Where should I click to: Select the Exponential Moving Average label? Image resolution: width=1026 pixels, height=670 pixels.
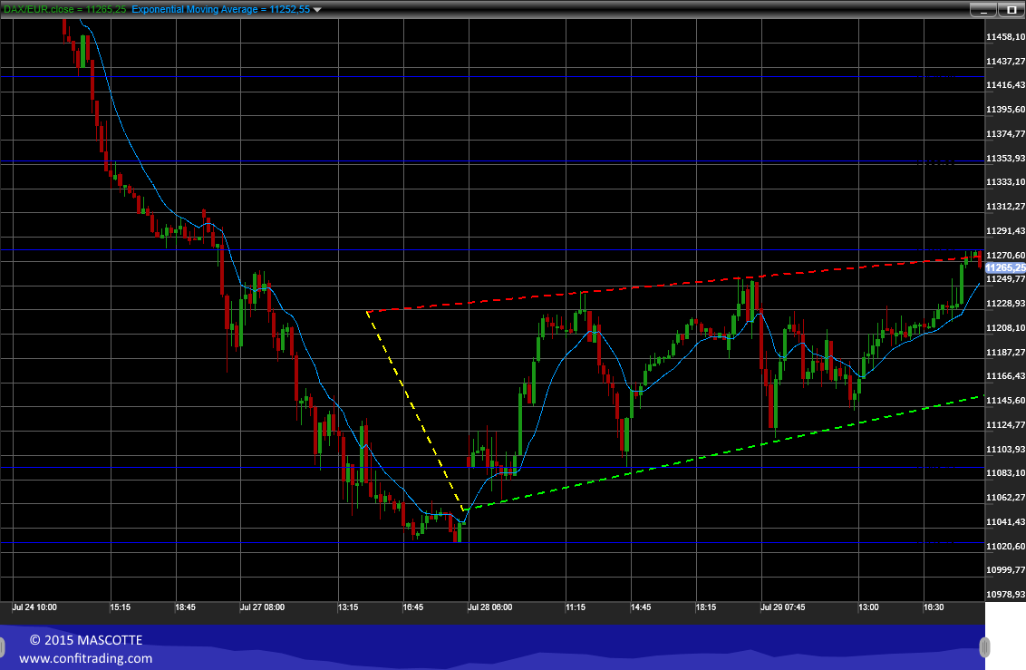click(220, 9)
